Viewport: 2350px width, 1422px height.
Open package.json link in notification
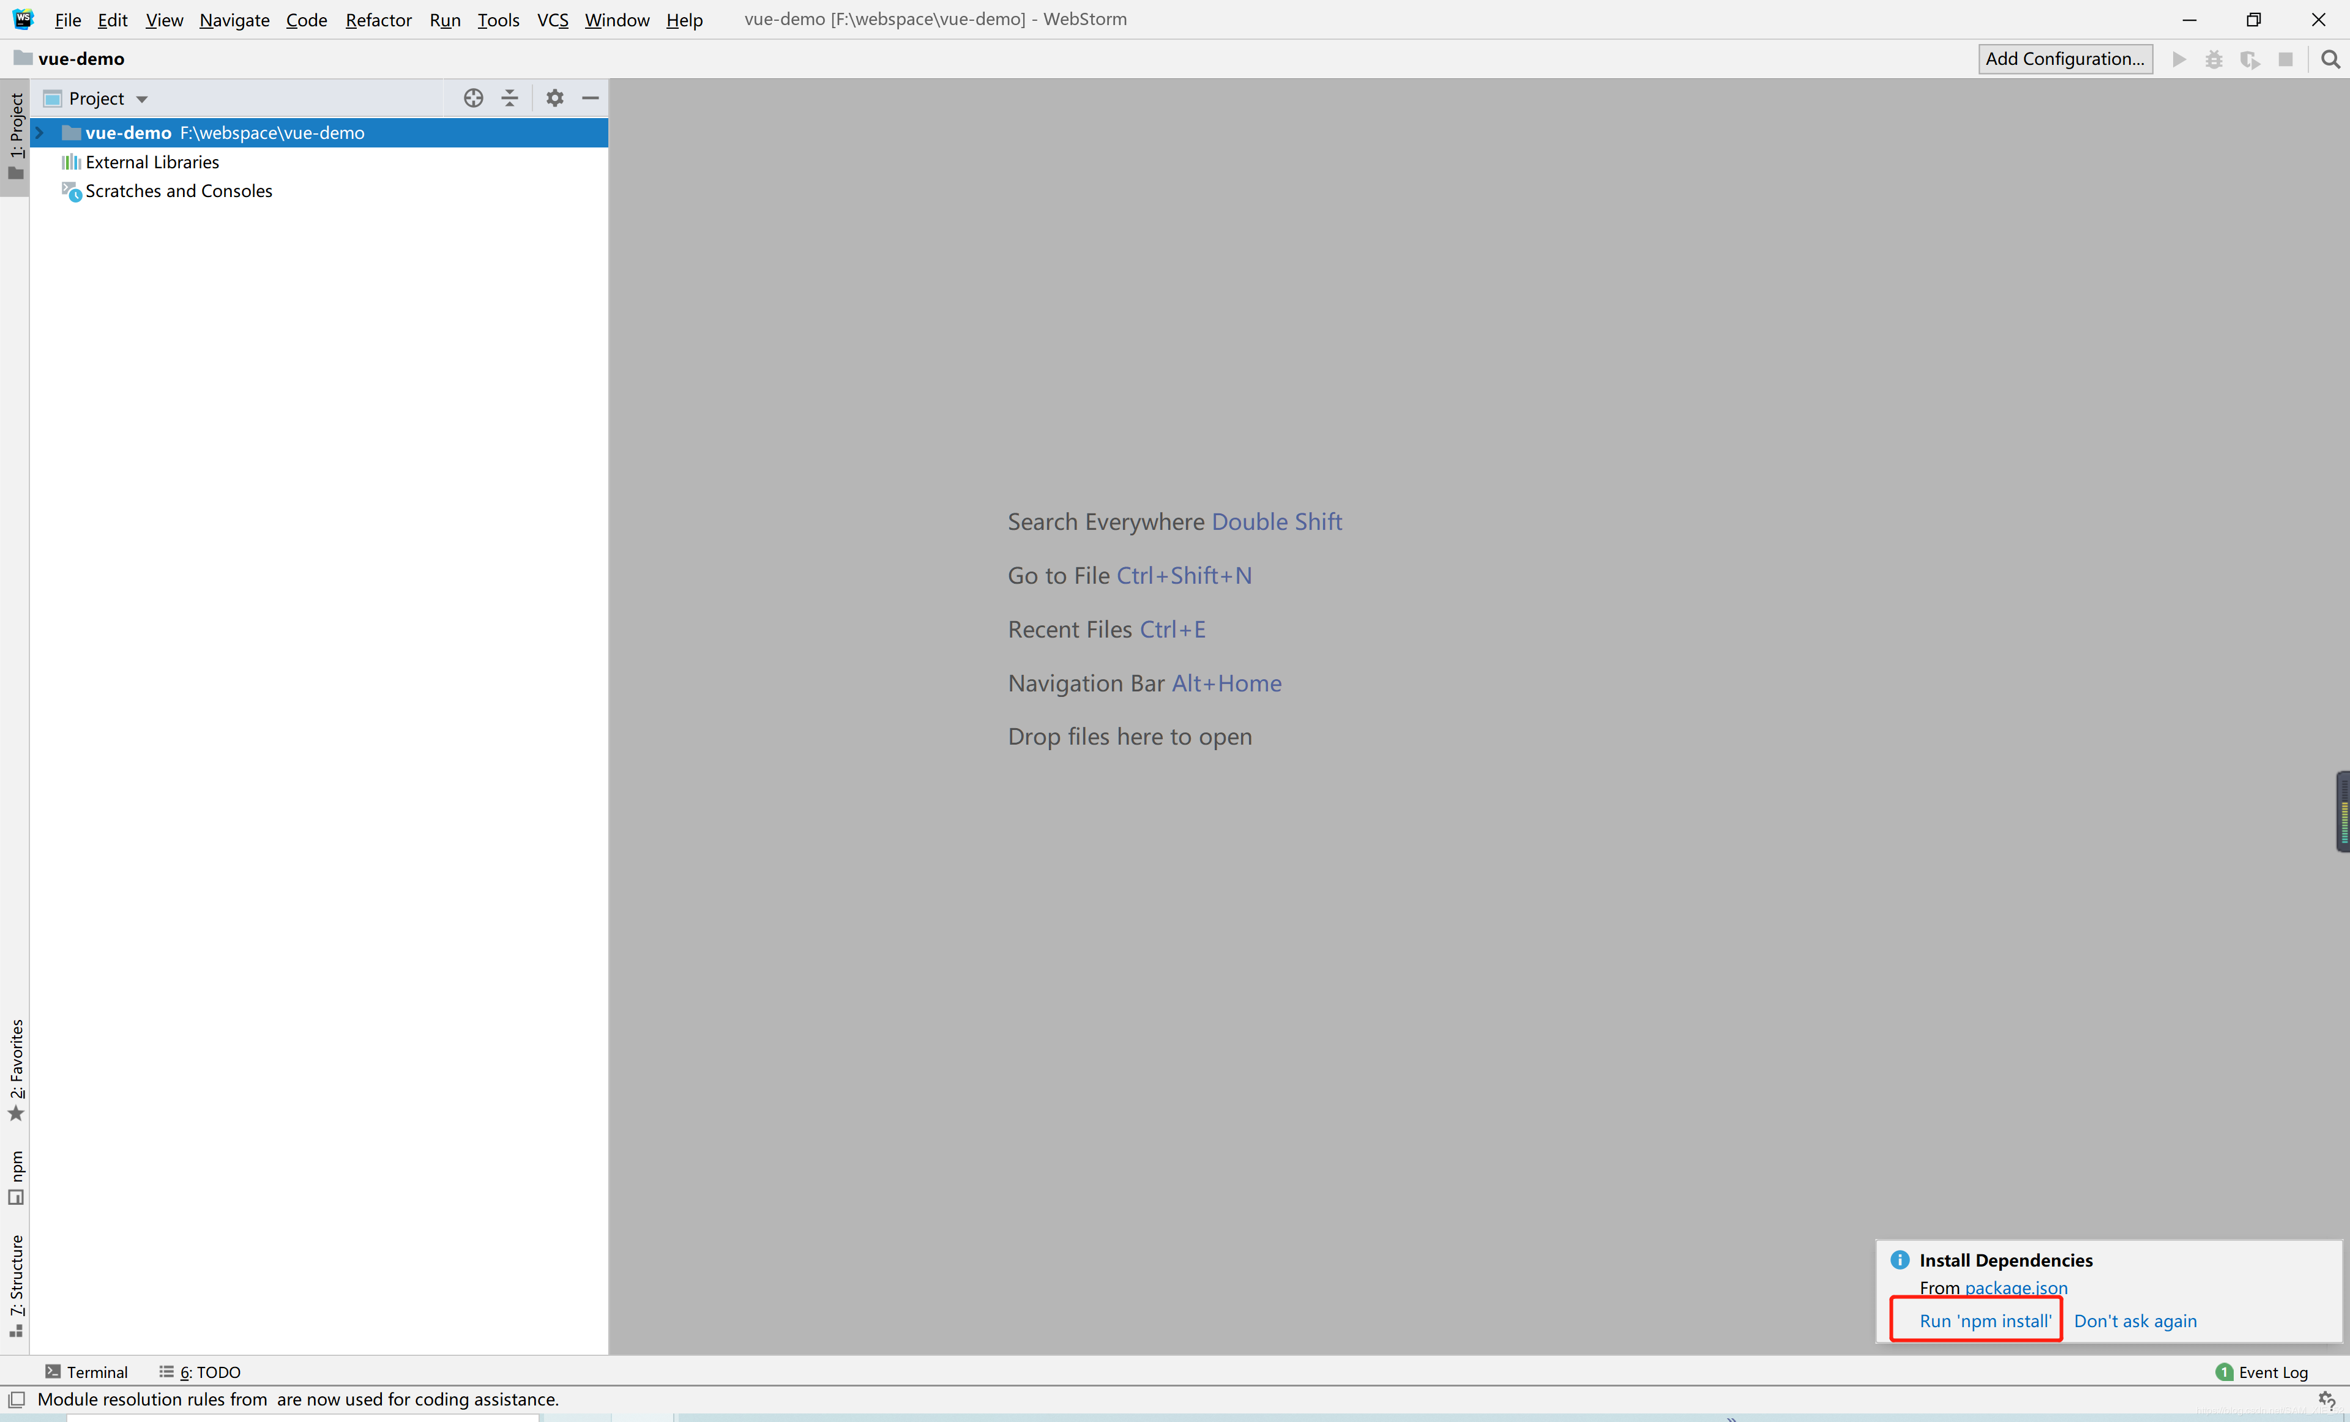[2016, 1289]
